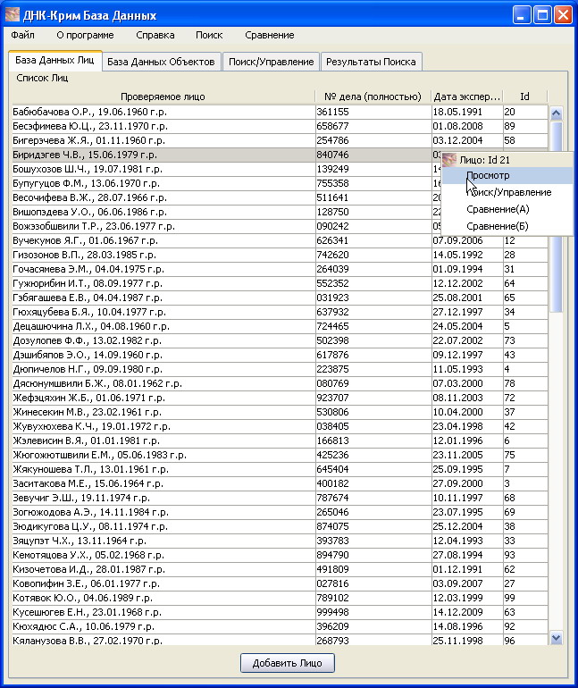Image resolution: width=578 pixels, height=688 pixels.
Task: Select row Гизозонов В.П., 28.03.1985 г.р.
Action: point(280,255)
